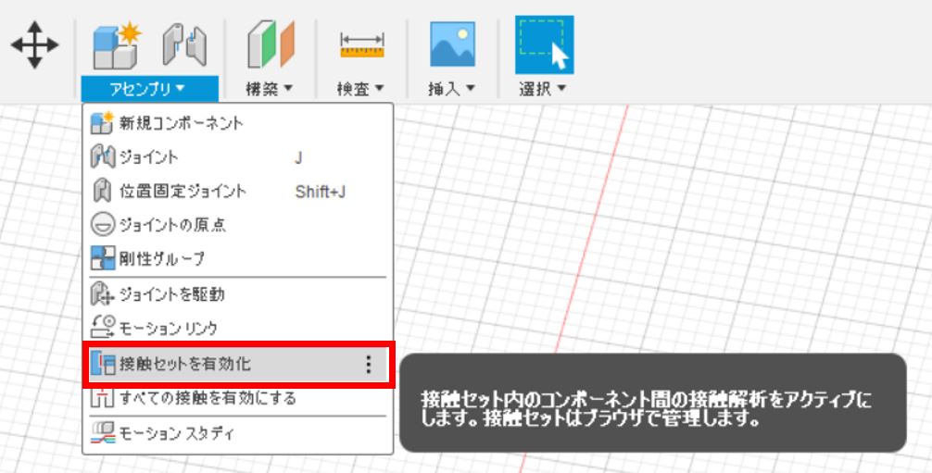Choose ジョイント menu entry
This screenshot has width=932, height=473.
pyautogui.click(x=238, y=156)
